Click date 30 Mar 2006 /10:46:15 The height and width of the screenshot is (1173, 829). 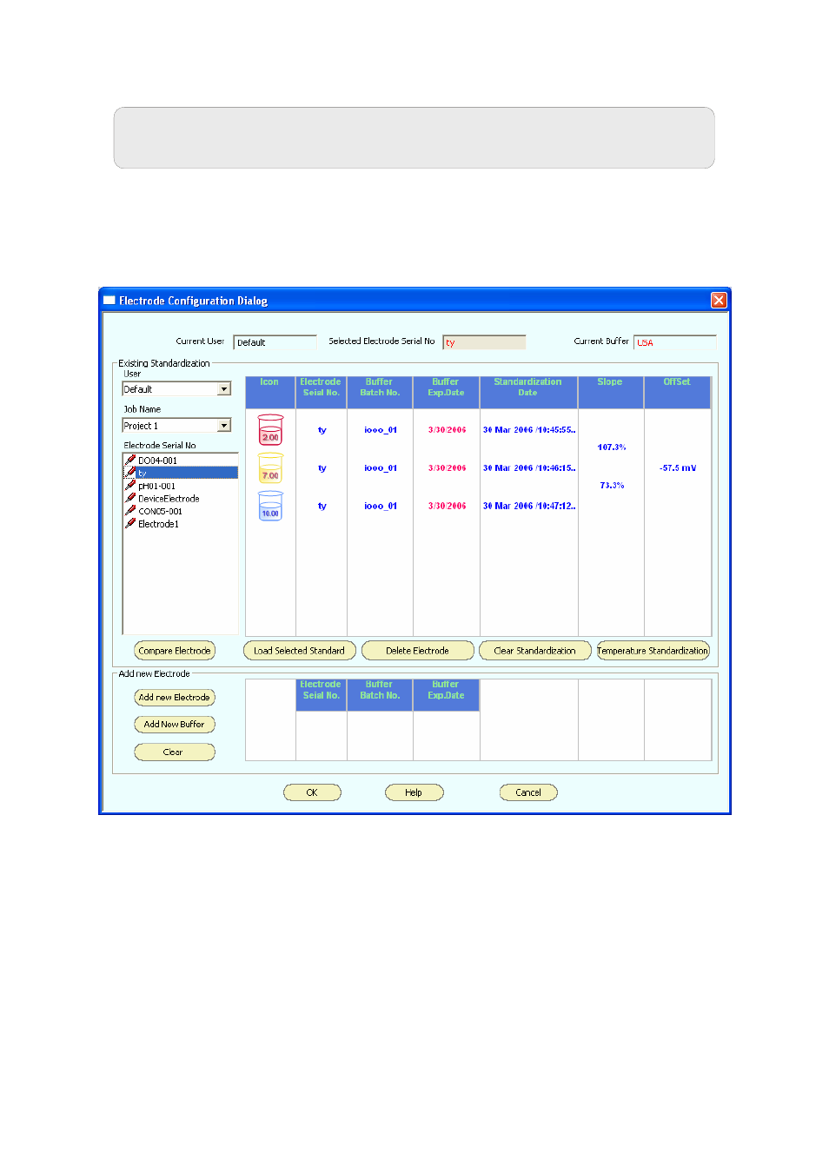[529, 468]
